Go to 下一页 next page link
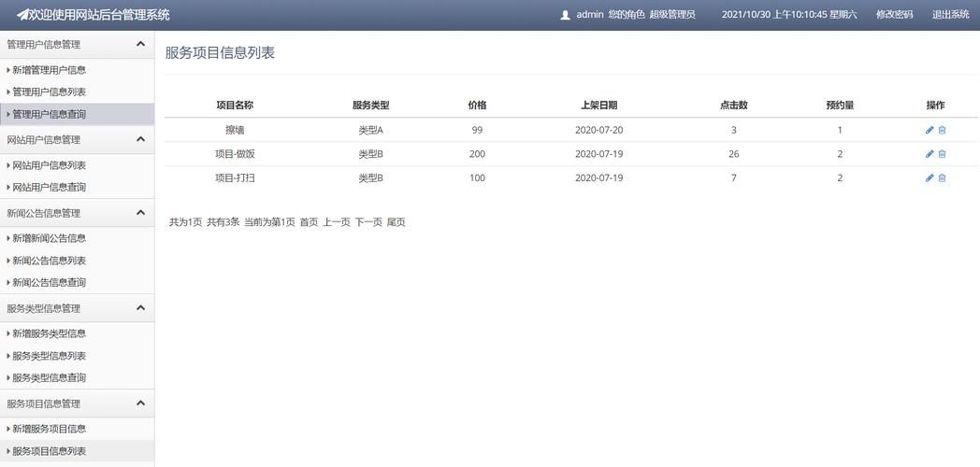 (368, 221)
